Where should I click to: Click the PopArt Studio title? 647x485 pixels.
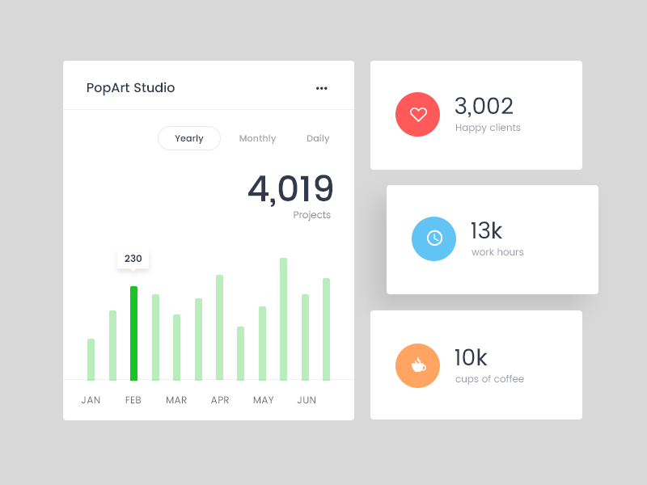pyautogui.click(x=130, y=88)
